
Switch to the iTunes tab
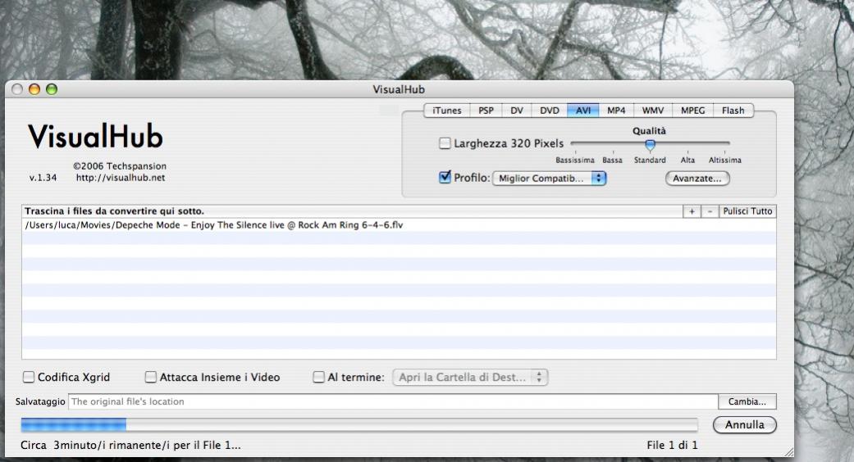[x=446, y=111]
